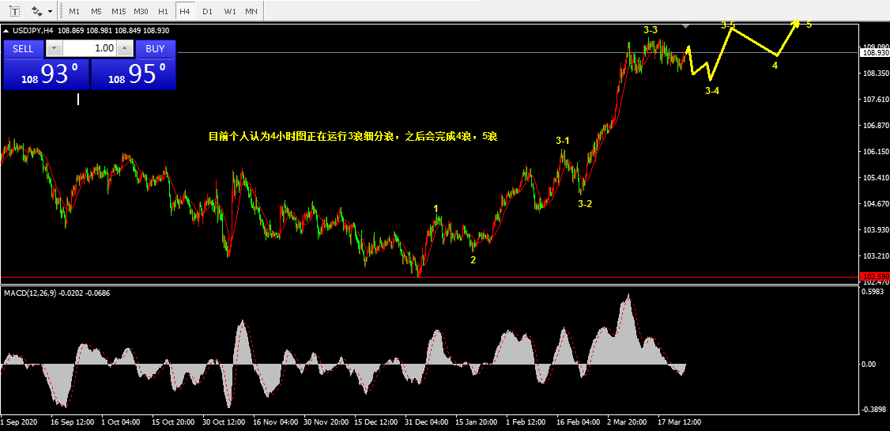Select the wave '2' label near January
This screenshot has height=431, width=890.
pos(473,260)
